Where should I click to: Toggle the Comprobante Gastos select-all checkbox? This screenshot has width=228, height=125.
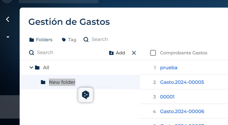(x=153, y=53)
